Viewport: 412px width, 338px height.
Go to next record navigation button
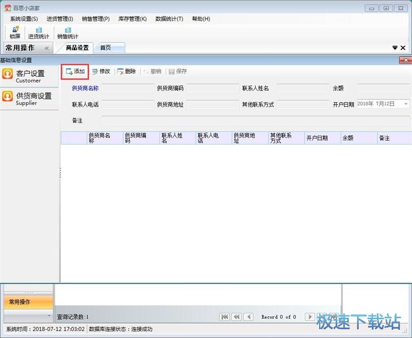click(x=310, y=317)
